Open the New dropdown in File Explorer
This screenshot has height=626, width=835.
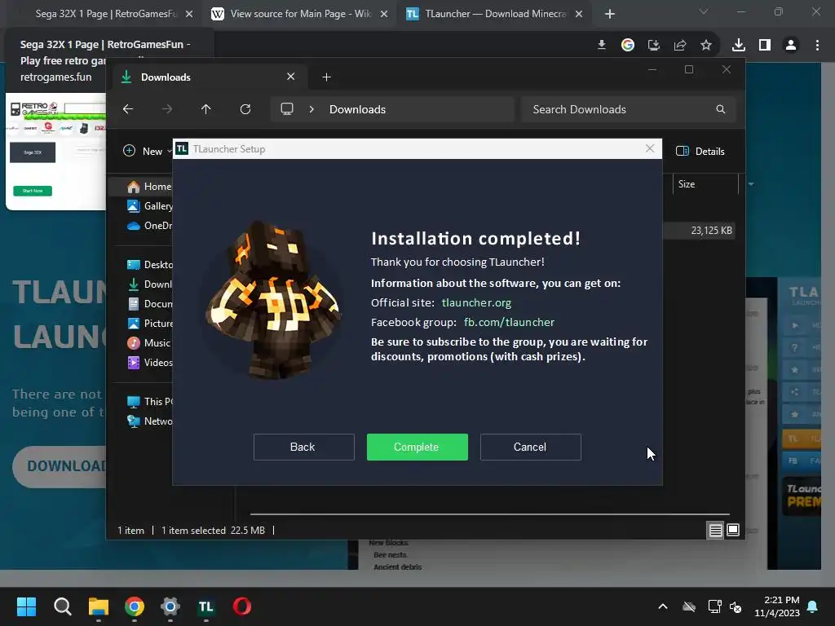tap(147, 151)
